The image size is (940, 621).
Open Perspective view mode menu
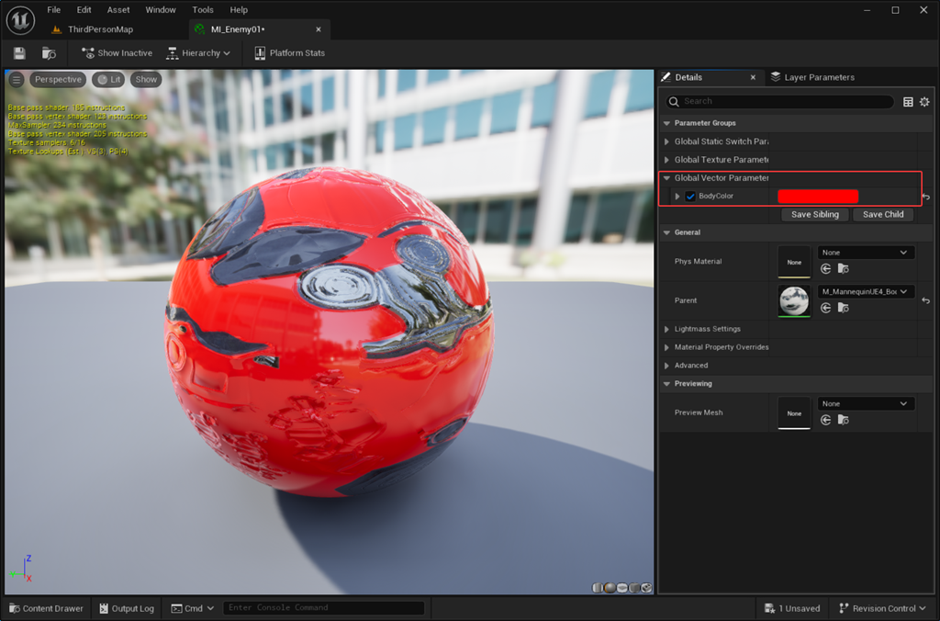tap(58, 79)
